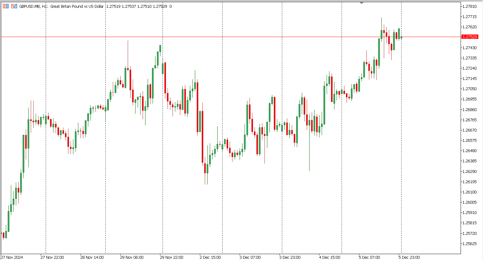Screen dimensions: 483x260
Task: Select price scale value 1.26195
Action: pyautogui.click(x=470, y=182)
